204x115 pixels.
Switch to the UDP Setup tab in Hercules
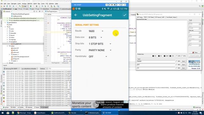coord(140,17)
